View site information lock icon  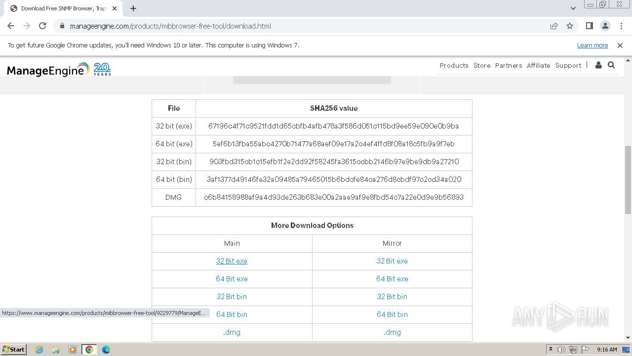(x=61, y=26)
